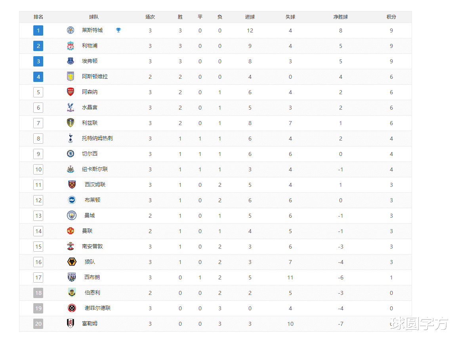Viewport: 456px width, 340px height.
Task: Click the 进球 column header
Action: click(250, 17)
